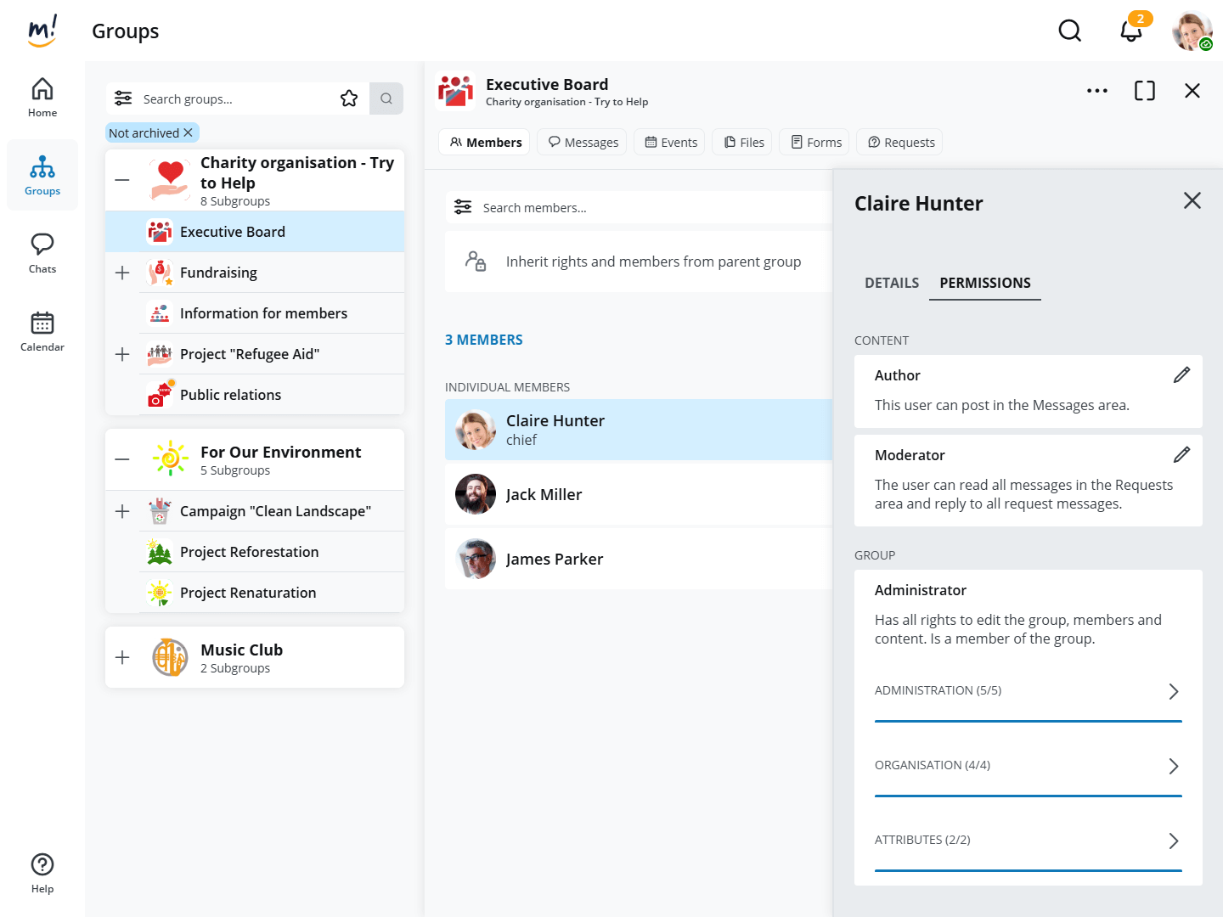Click the favorites star in group search
This screenshot has width=1223, height=917.
349,98
